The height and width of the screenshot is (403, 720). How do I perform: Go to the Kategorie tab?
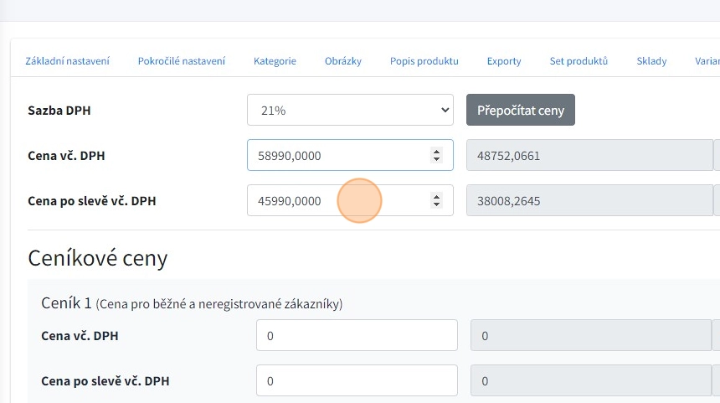pyautogui.click(x=275, y=61)
